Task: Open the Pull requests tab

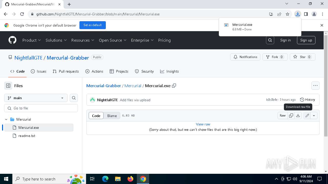Action: tap(66, 71)
